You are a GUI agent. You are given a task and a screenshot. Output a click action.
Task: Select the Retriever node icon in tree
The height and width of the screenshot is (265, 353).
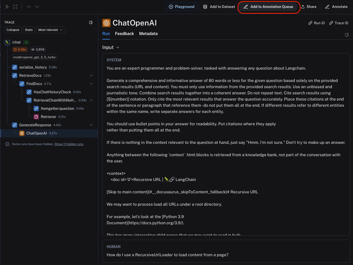click(x=36, y=117)
